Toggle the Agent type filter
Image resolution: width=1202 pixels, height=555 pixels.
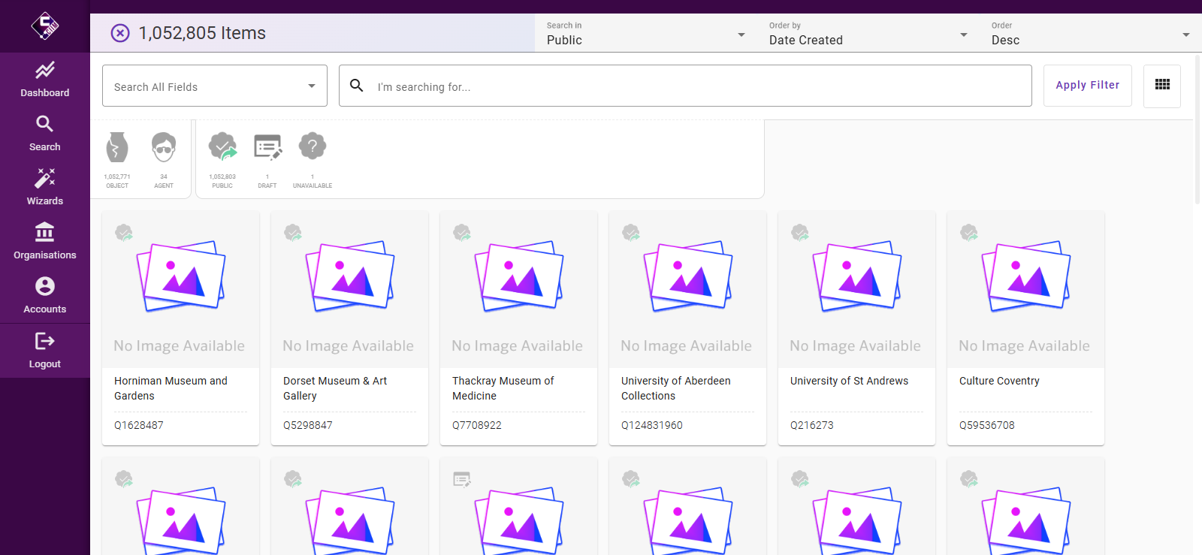pyautogui.click(x=164, y=148)
